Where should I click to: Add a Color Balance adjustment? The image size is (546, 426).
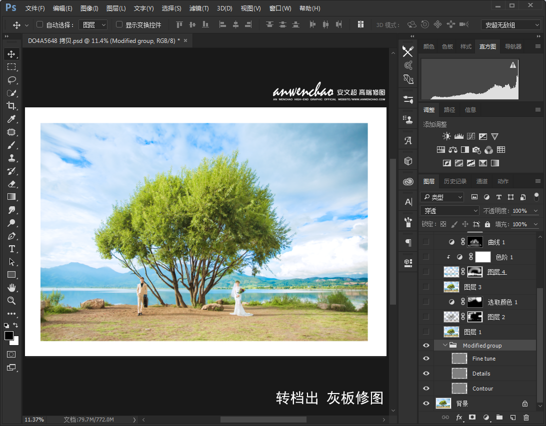452,150
